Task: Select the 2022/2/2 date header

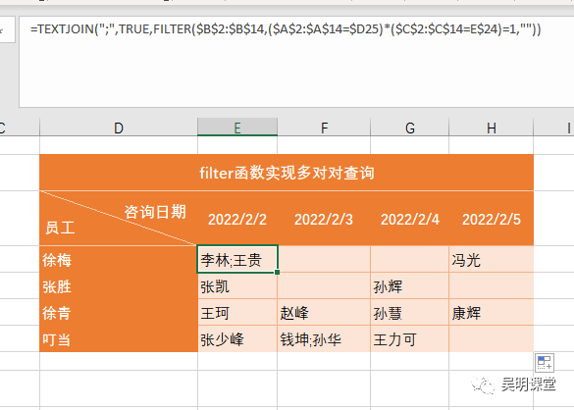Action: (x=237, y=219)
